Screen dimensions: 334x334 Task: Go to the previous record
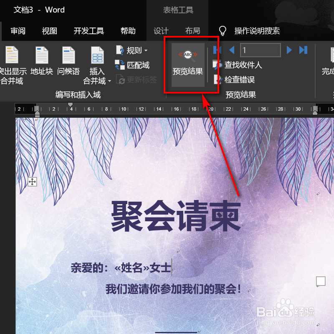point(232,50)
